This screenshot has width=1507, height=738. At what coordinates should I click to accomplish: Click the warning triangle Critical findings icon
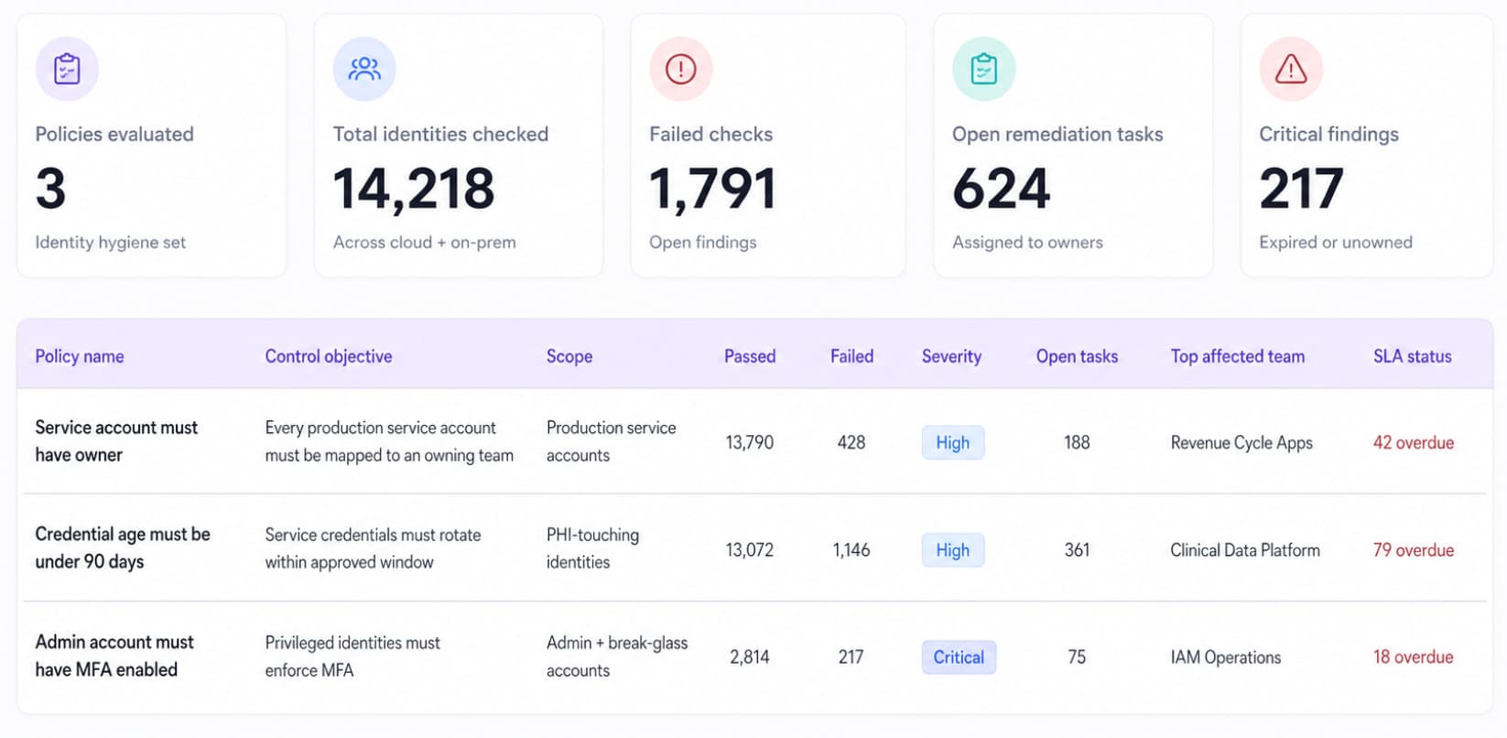tap(1291, 69)
